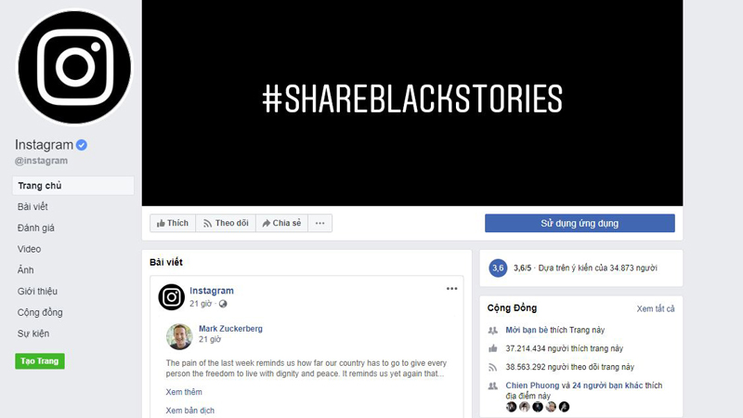
Task: Click the Xem bản dịch translation link
Action: (x=190, y=411)
